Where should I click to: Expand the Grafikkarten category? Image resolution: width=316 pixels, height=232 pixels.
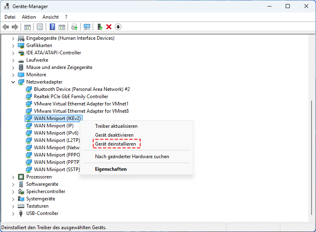(13, 45)
